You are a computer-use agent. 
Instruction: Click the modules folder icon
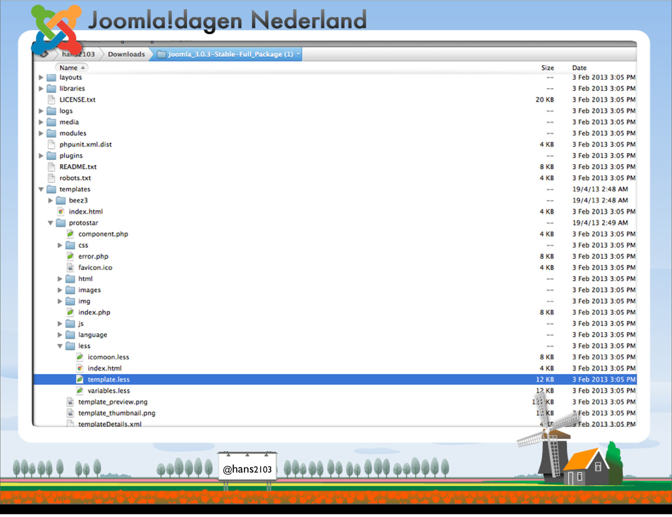tap(51, 133)
